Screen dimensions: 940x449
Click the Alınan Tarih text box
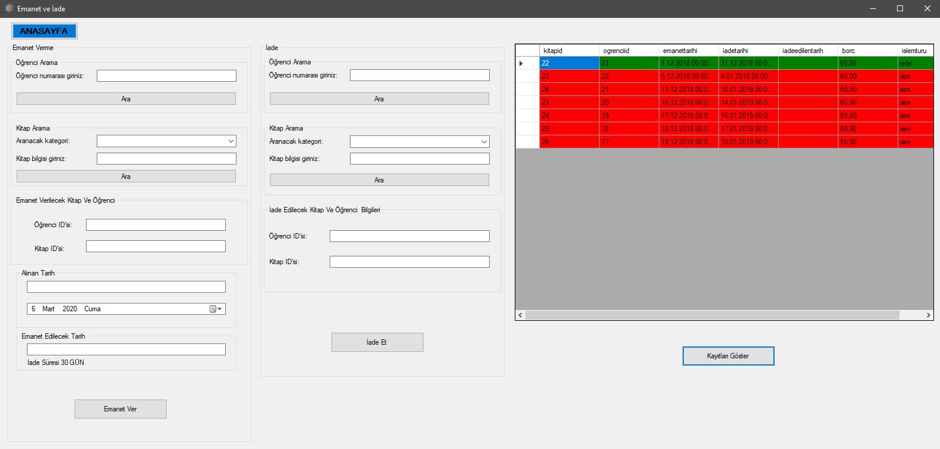tap(126, 287)
